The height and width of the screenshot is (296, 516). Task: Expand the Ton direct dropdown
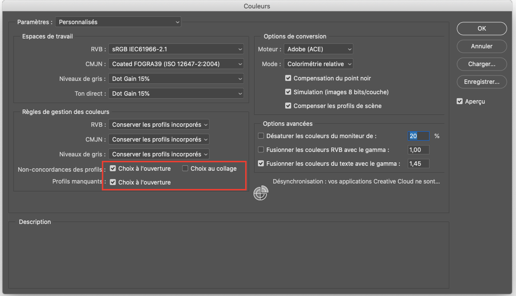click(x=176, y=94)
